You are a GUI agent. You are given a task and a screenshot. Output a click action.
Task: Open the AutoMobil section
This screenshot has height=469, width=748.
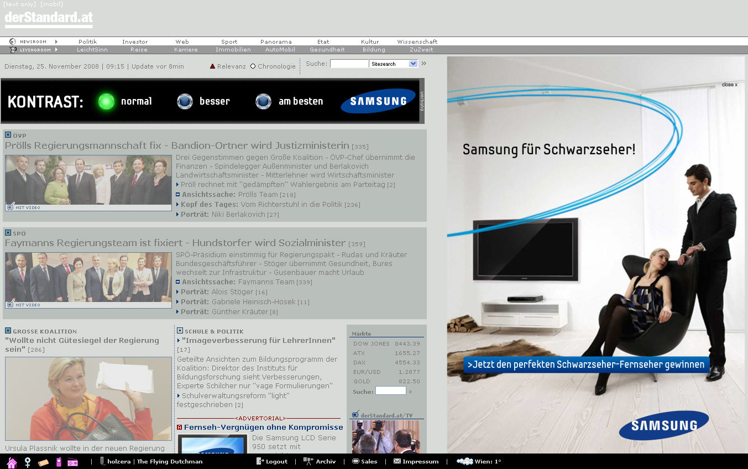[280, 50]
